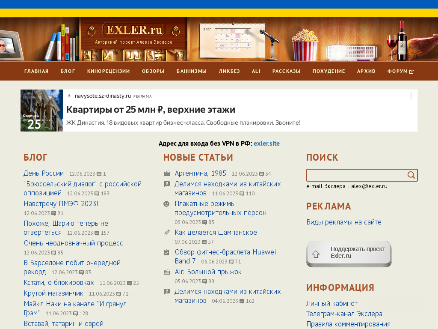Screen dimensions: 438x329
Task: Click the comments icon next to День России
Action: [99, 174]
